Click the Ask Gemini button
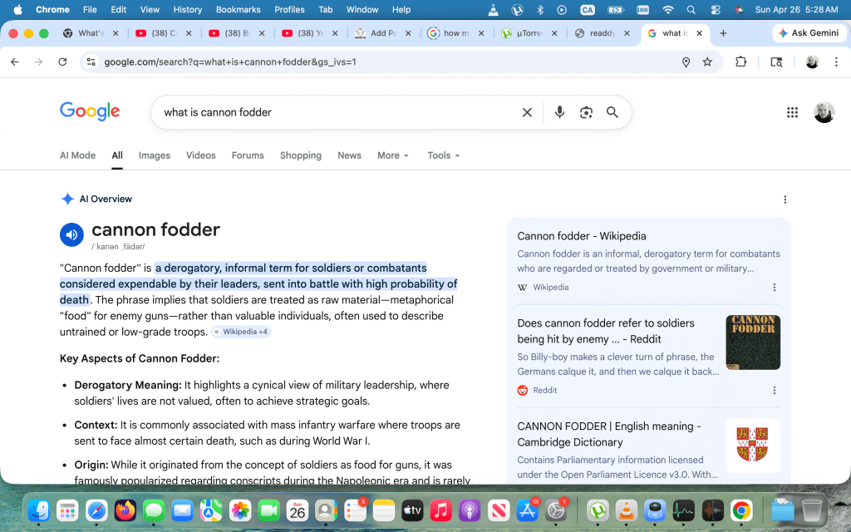Screen dimensions: 851x532 (809, 33)
